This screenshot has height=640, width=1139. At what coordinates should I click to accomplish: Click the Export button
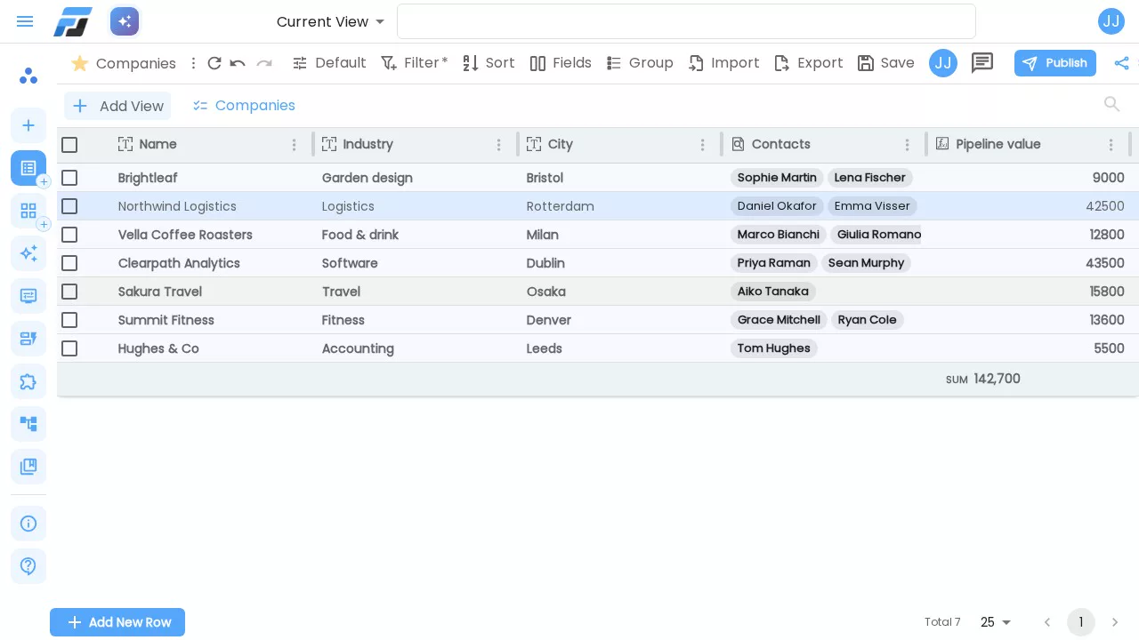pyautogui.click(x=808, y=63)
